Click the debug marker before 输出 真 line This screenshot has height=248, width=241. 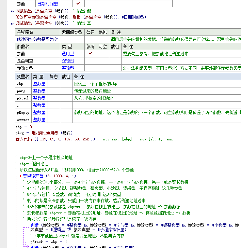coord(12,24)
